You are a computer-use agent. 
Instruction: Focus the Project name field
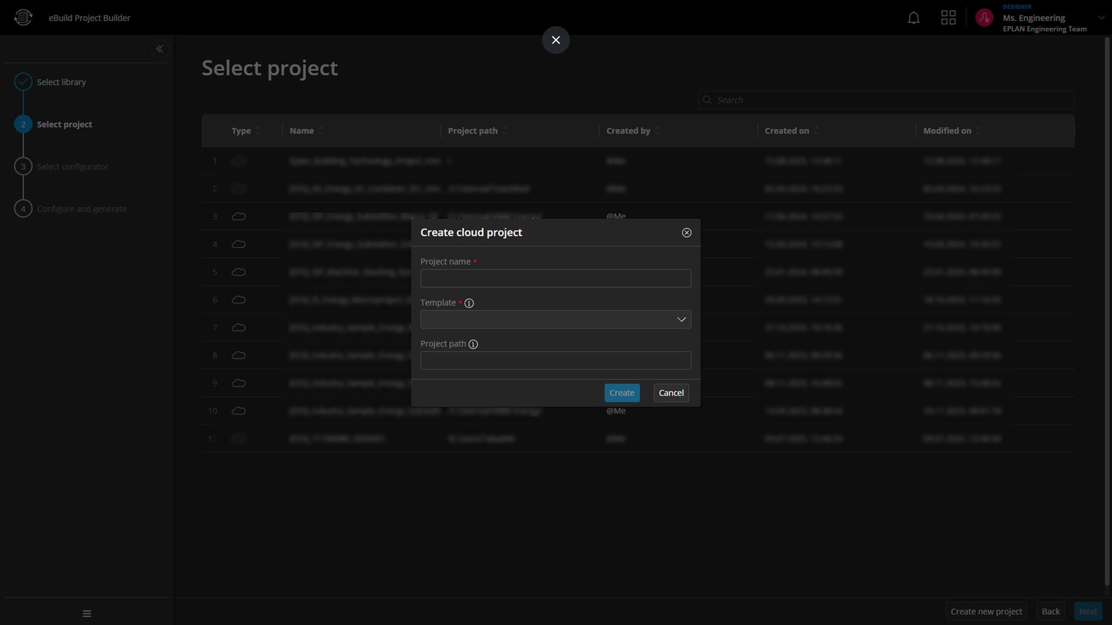click(555, 278)
